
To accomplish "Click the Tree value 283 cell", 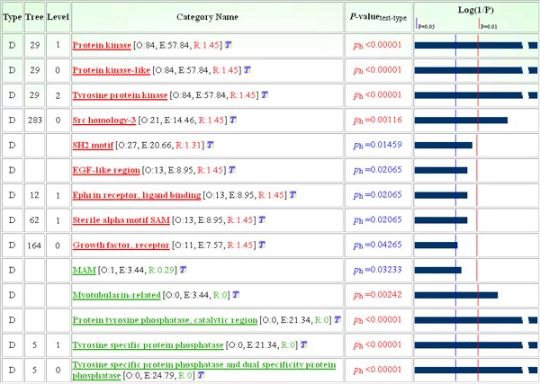I will [x=35, y=121].
